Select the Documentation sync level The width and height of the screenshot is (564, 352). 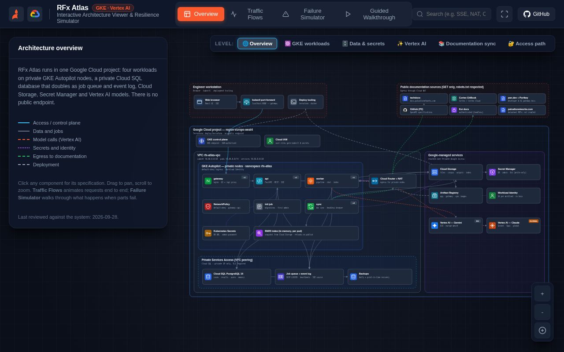click(467, 44)
